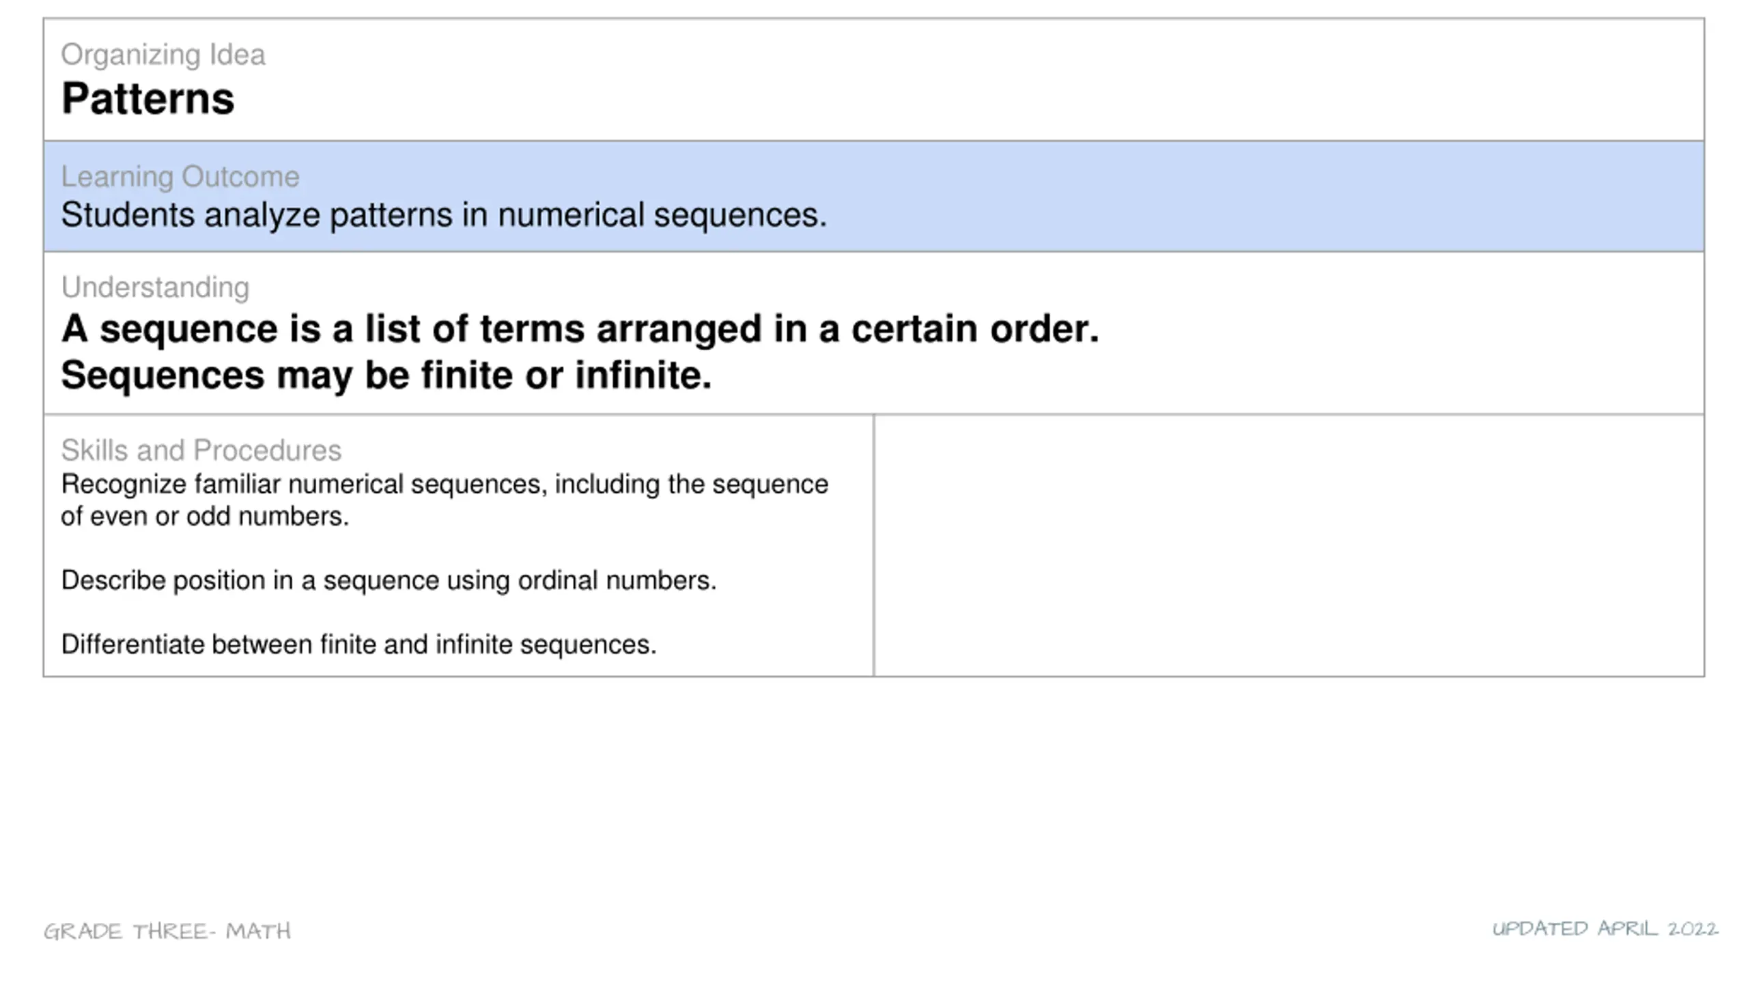Select the 'Students analyze patterns in numerical sequences' text
Image resolution: width=1748 pixels, height=983 pixels.
pos(444,215)
